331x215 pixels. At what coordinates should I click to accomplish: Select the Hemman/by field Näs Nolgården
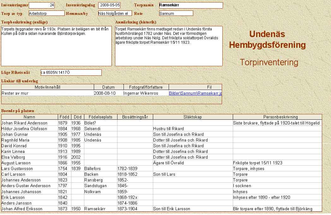pyautogui.click(x=115, y=13)
